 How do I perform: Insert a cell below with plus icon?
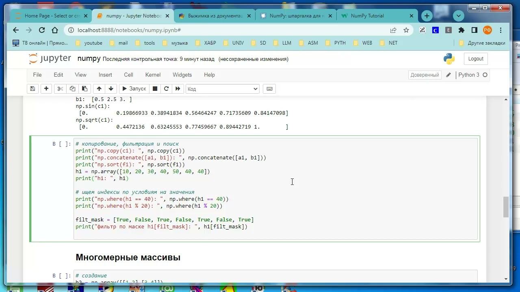[x=46, y=89]
